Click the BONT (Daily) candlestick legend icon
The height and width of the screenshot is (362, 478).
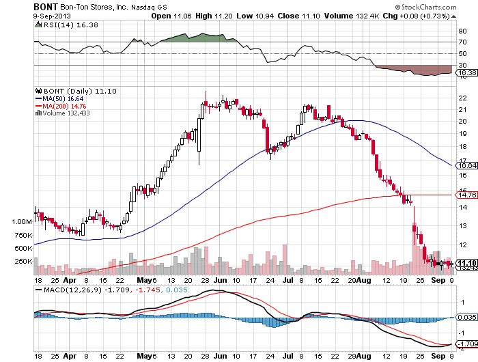coord(38,91)
